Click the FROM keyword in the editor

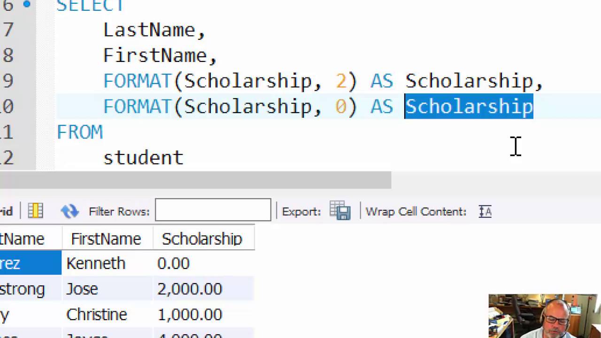80,132
